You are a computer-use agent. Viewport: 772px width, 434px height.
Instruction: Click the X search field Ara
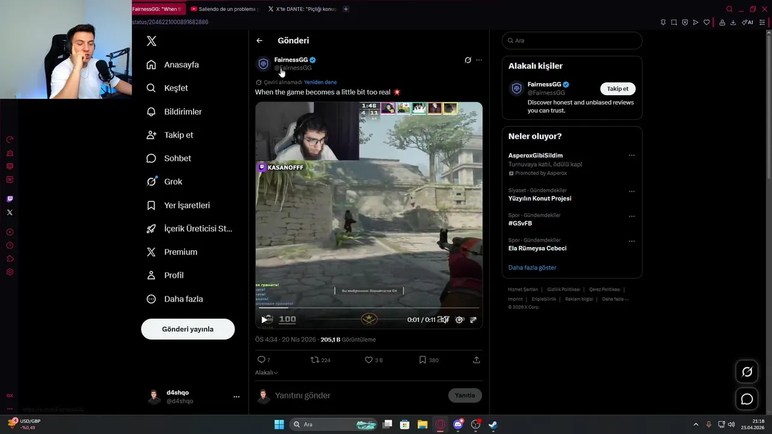pos(572,40)
